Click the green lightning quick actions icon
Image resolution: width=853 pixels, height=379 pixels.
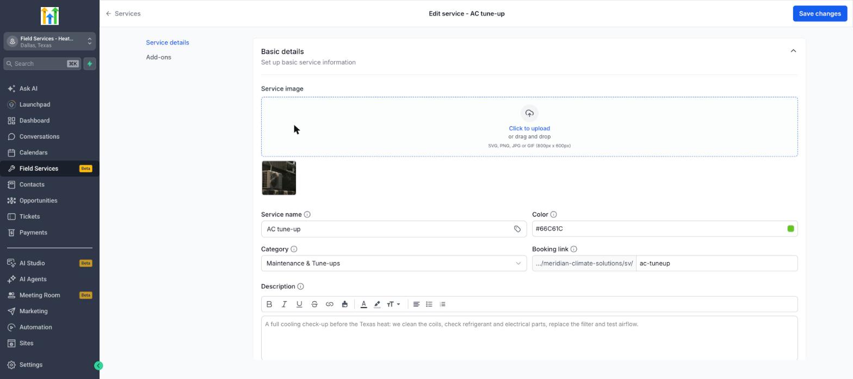(x=90, y=64)
